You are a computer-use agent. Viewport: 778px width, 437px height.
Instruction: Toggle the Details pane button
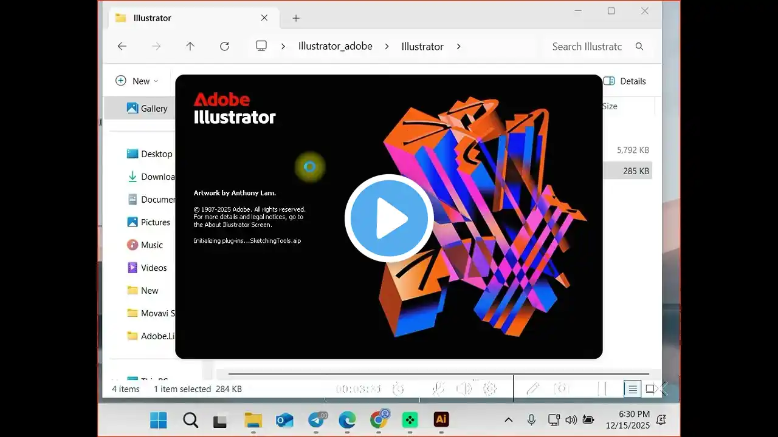[x=624, y=81]
